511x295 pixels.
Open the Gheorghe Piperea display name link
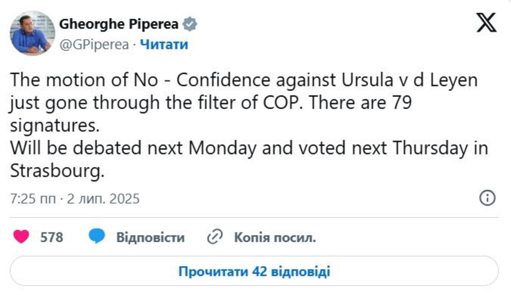[119, 24]
